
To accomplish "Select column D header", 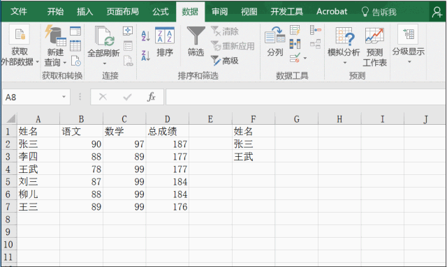I will click(x=168, y=119).
